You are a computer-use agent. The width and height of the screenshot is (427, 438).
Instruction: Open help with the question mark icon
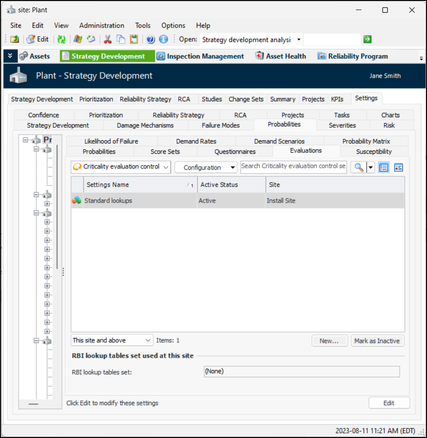(x=150, y=39)
